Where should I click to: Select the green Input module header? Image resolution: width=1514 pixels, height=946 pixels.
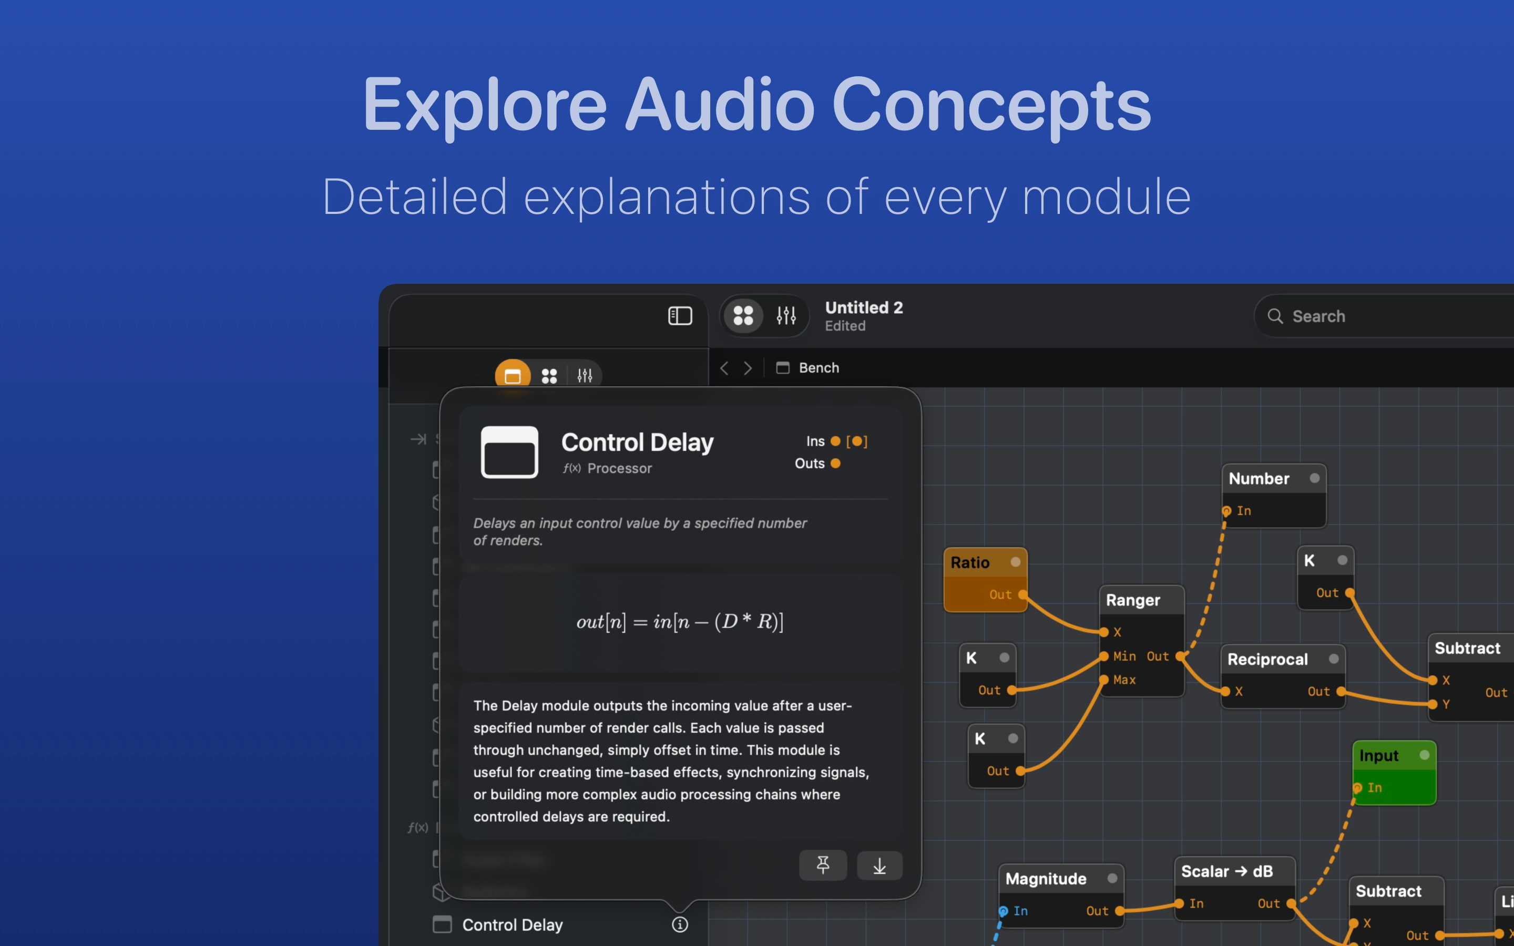(1379, 755)
